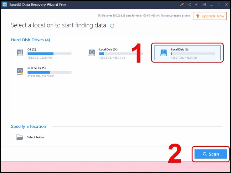Close the EaseUS window
Image resolution: width=231 pixels, height=173 pixels.
(x=226, y=5)
